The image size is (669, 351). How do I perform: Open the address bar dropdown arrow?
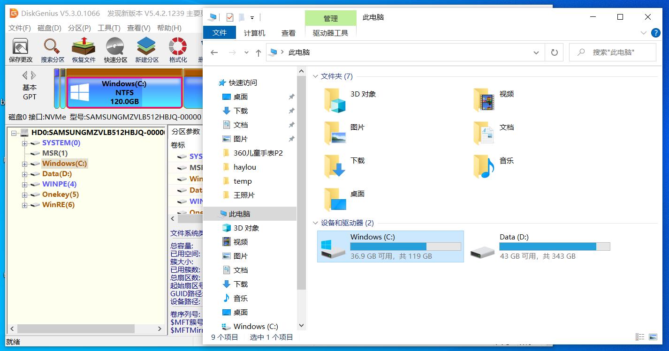click(x=536, y=52)
